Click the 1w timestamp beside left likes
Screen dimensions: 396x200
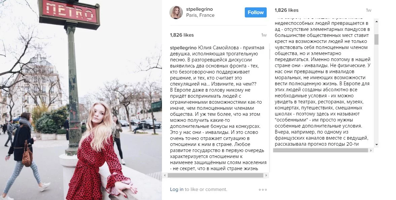coord(264,35)
